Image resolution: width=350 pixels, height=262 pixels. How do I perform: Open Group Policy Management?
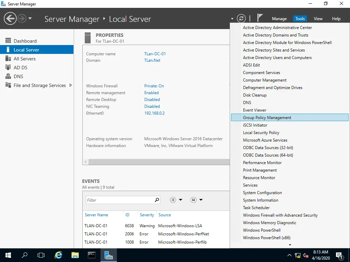[290, 118]
